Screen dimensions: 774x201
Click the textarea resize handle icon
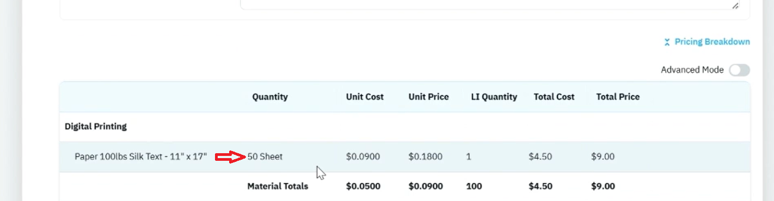click(x=735, y=5)
